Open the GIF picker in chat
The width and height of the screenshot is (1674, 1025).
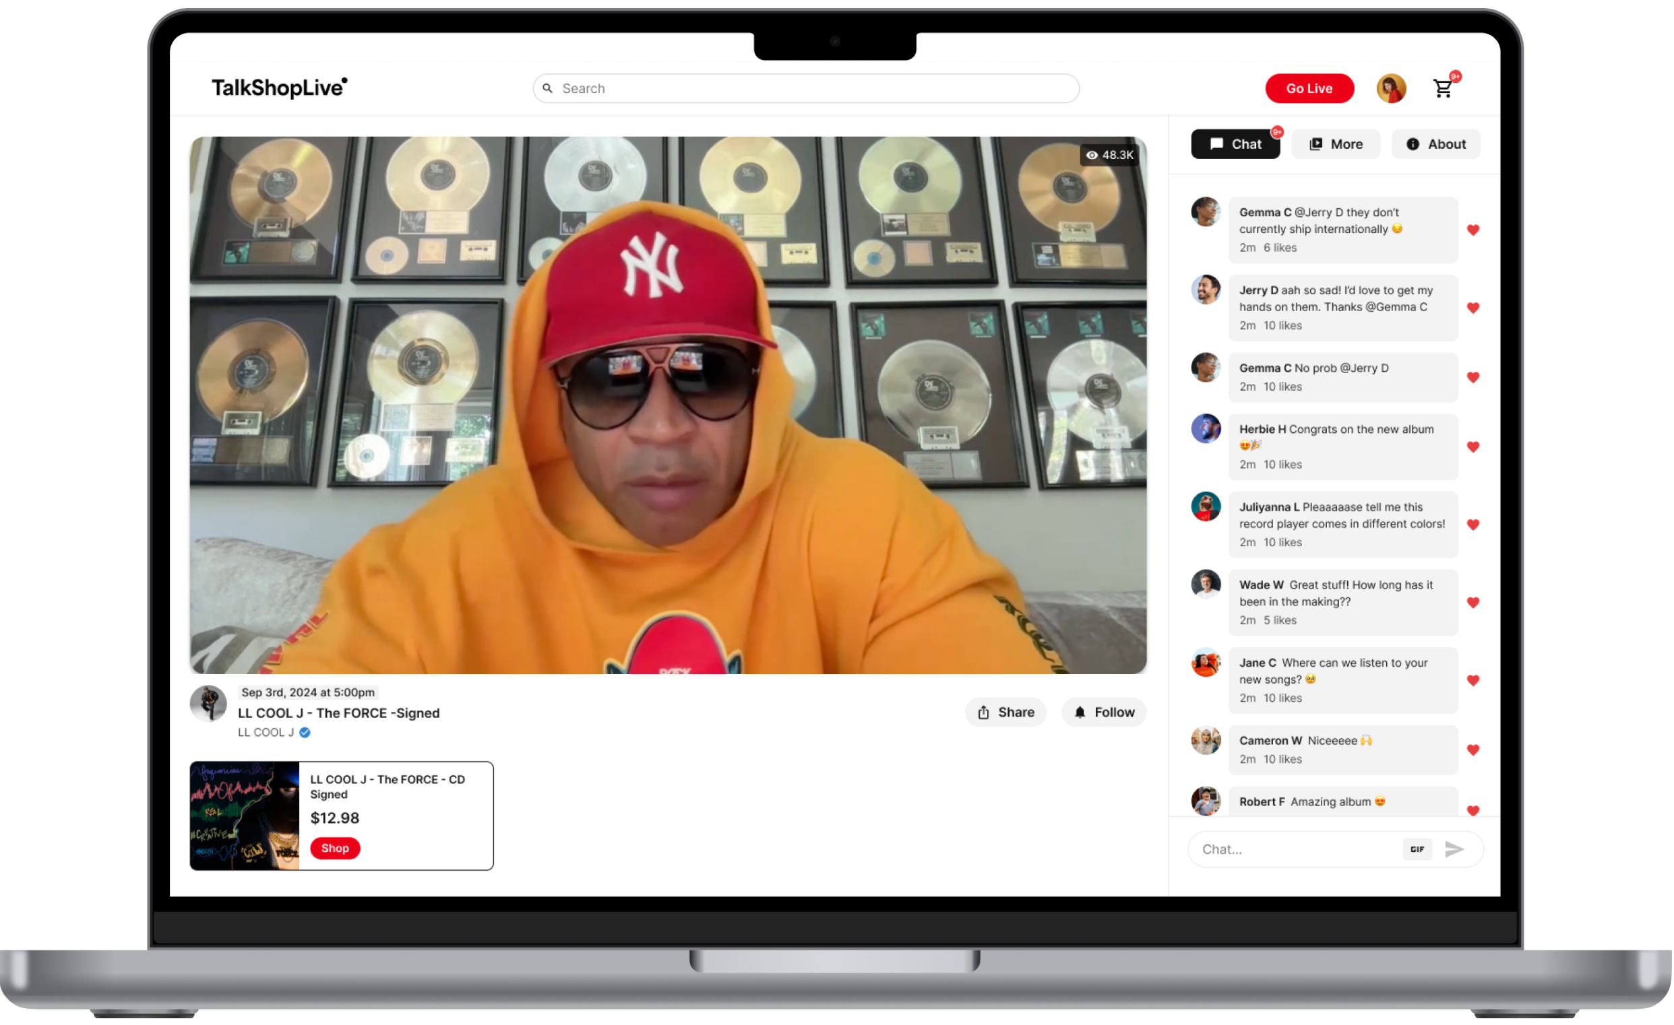click(x=1418, y=850)
